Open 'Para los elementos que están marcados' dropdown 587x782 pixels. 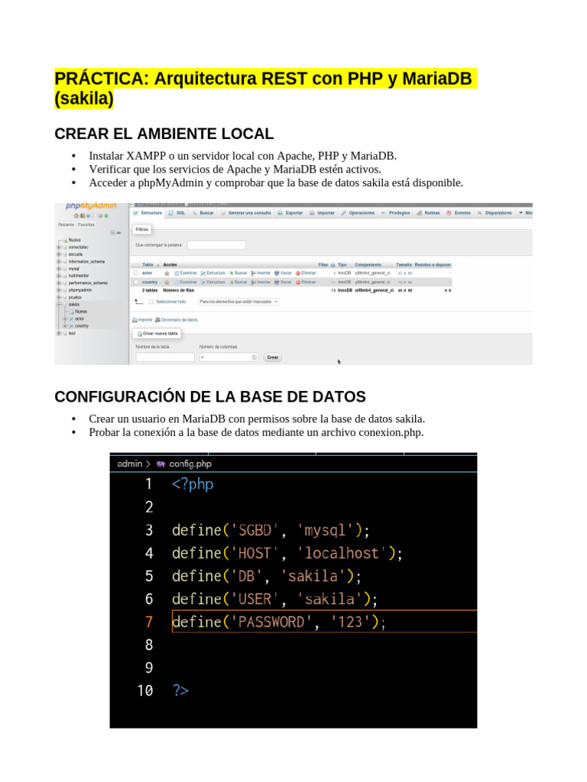(238, 302)
